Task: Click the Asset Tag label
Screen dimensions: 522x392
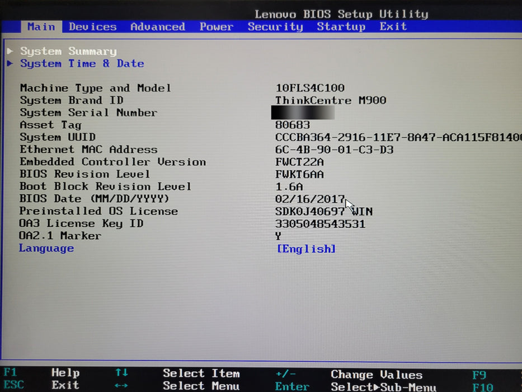Action: tap(50, 125)
